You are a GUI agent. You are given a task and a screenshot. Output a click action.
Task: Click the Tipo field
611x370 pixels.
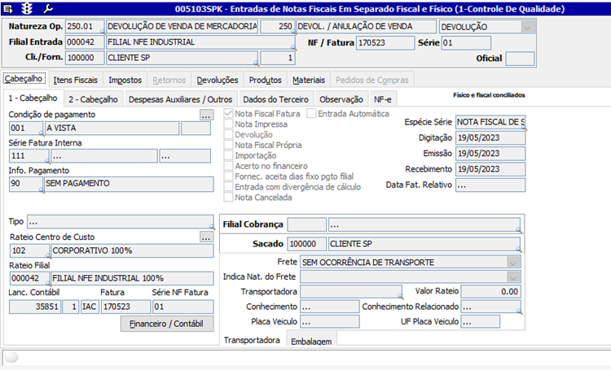click(x=121, y=221)
